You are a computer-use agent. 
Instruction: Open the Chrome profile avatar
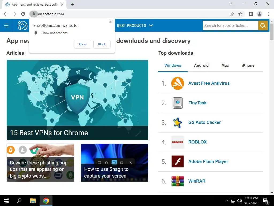[x=260, y=14]
